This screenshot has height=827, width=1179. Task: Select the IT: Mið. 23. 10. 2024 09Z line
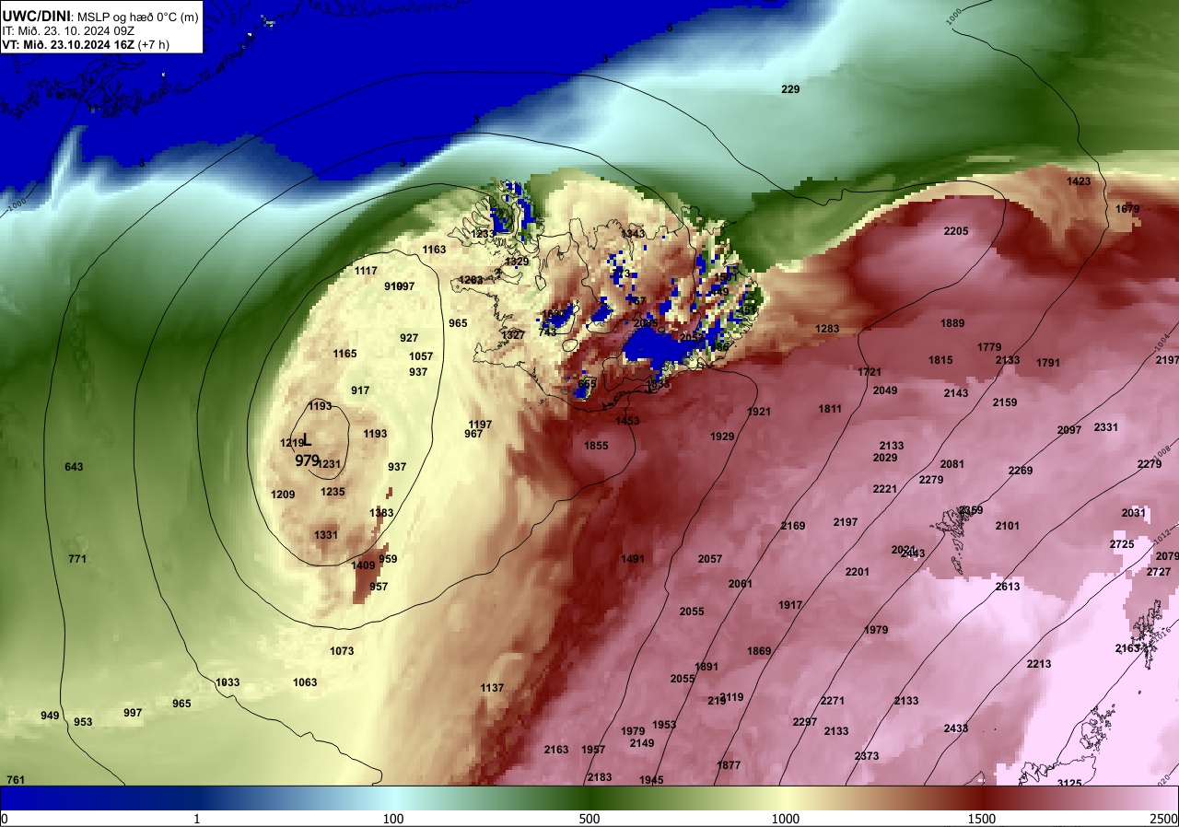click(x=68, y=30)
